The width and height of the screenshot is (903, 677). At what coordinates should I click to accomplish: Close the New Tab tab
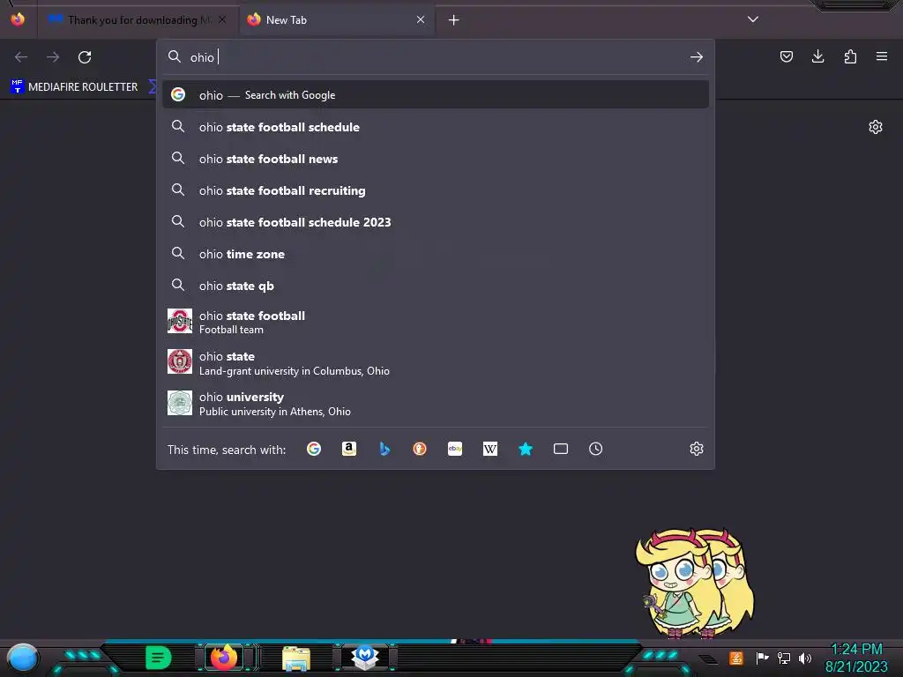(x=421, y=19)
